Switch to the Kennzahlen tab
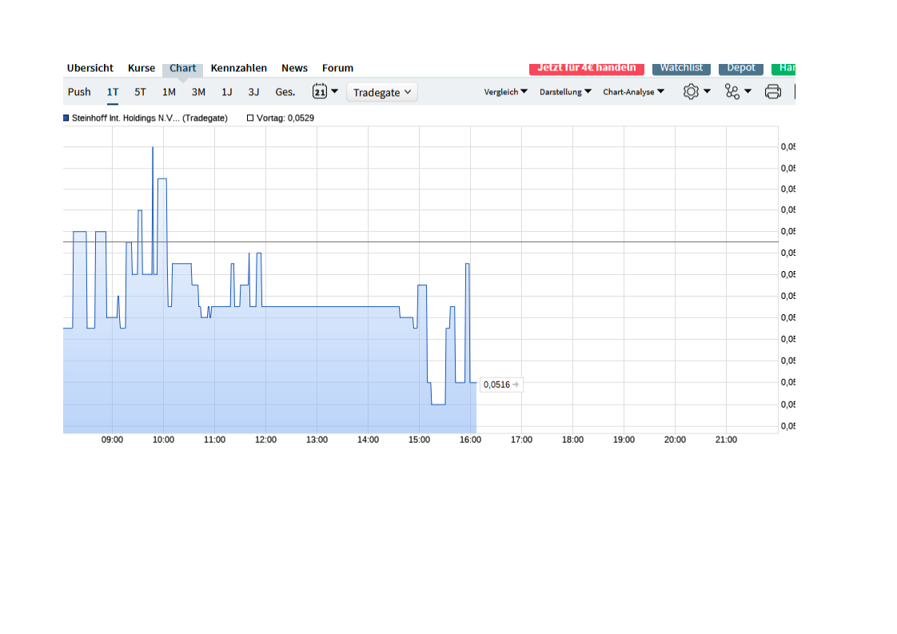The width and height of the screenshot is (897, 634). (238, 68)
